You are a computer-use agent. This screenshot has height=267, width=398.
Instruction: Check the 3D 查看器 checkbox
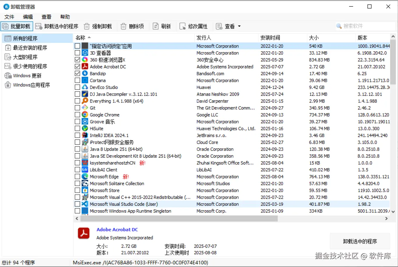click(x=77, y=53)
